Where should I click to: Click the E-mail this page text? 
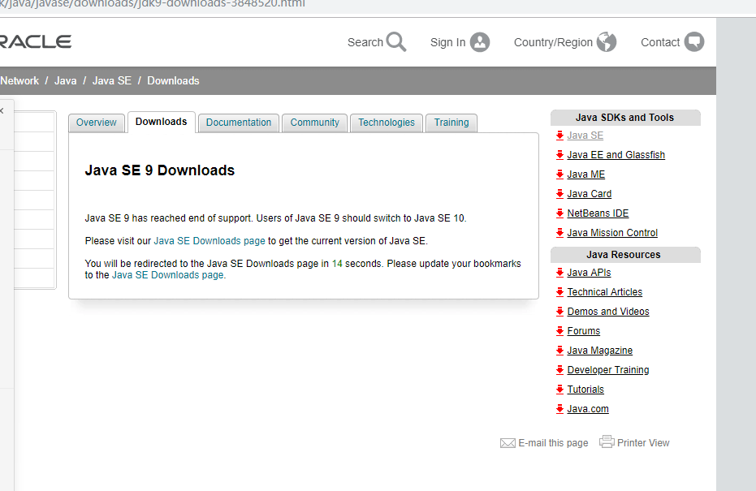tap(553, 443)
